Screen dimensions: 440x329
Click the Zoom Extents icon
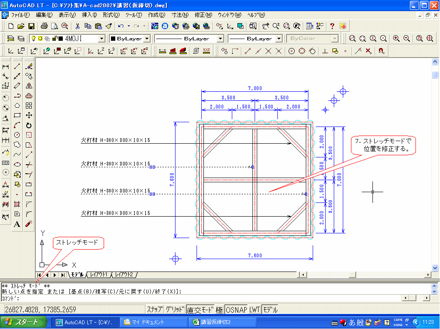coord(430,38)
